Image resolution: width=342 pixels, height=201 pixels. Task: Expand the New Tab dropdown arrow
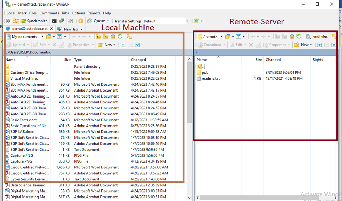point(82,29)
